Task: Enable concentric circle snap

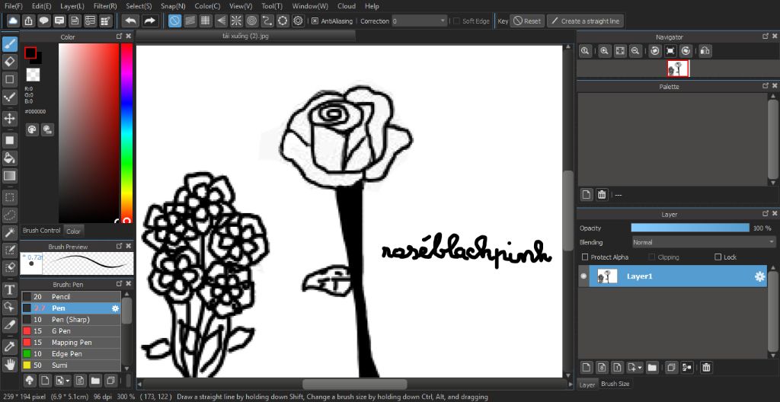Action: (251, 21)
